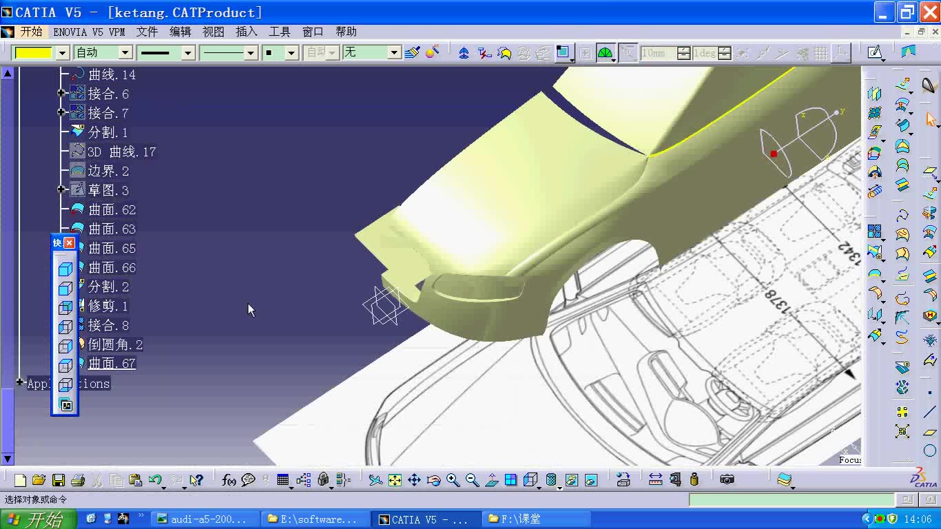
Task: Open the Formula f(x) tool
Action: 229,480
